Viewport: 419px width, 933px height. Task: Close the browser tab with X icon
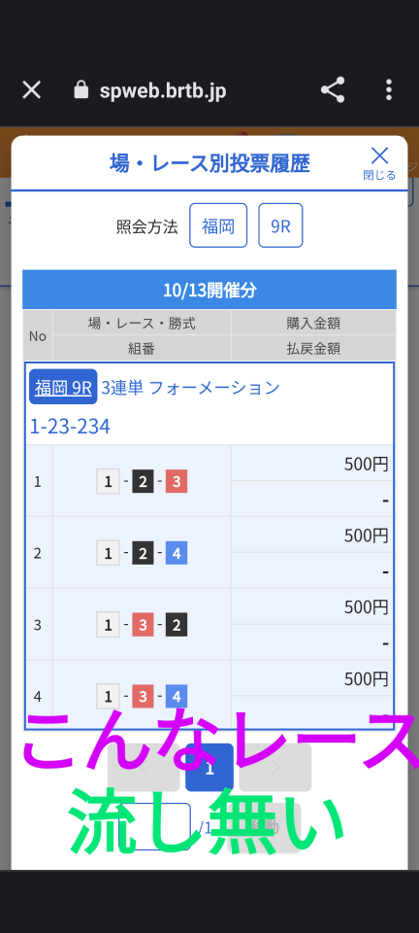(x=31, y=90)
